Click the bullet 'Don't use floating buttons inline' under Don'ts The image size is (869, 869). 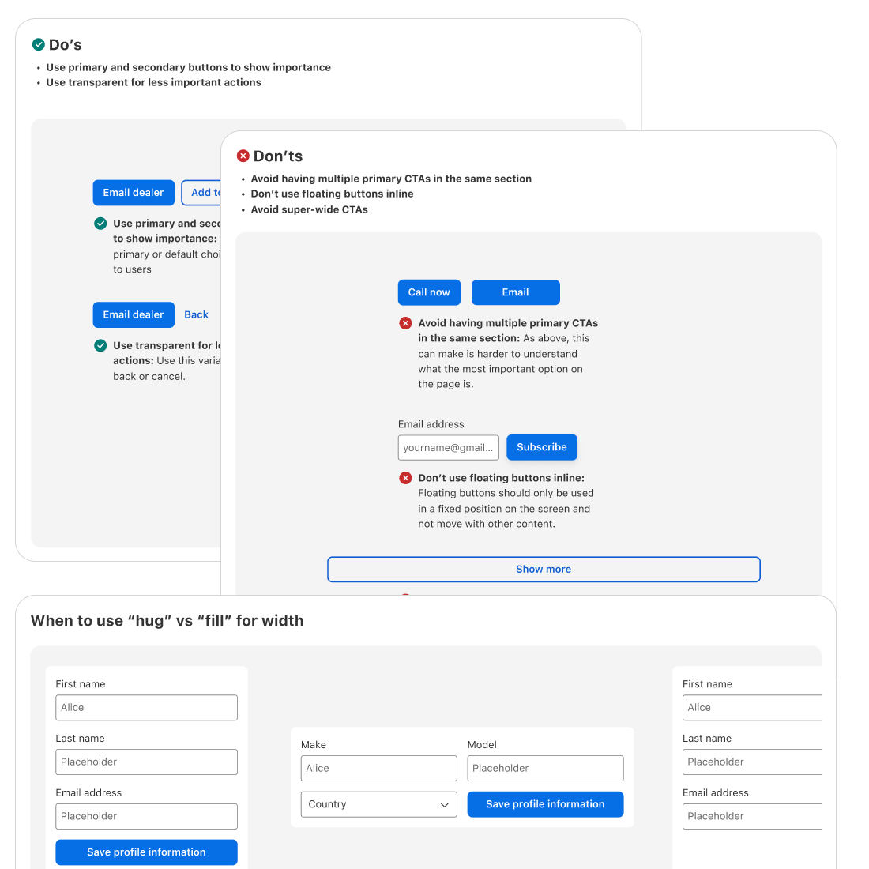[x=332, y=194]
